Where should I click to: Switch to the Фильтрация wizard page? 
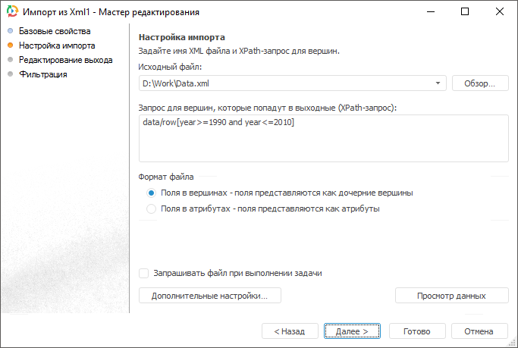[x=43, y=74]
